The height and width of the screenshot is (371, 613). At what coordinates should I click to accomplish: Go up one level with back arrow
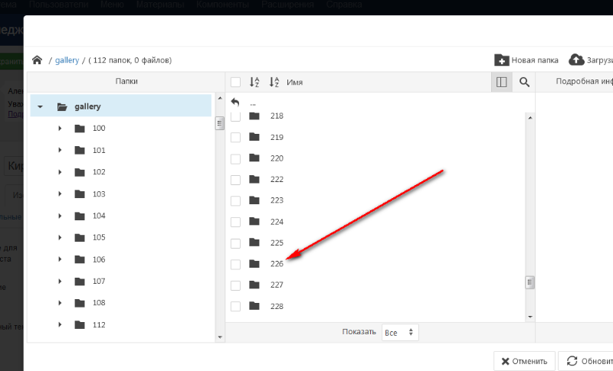tap(235, 102)
